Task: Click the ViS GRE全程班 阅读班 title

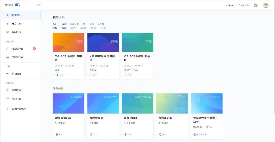Action: pyautogui.click(x=137, y=58)
